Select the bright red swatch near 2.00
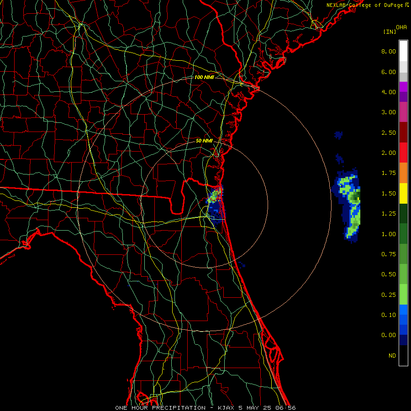Viewport: 411px width, 411px height. (403, 153)
